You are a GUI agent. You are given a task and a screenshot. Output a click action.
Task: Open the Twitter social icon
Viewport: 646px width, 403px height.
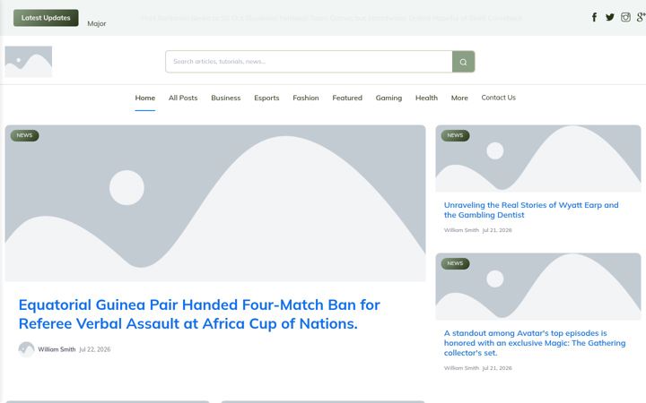[610, 17]
